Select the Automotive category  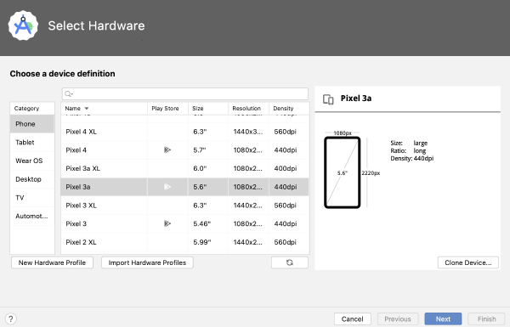click(32, 216)
